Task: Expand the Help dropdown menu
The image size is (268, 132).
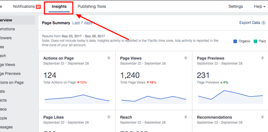Action: [x=260, y=6]
